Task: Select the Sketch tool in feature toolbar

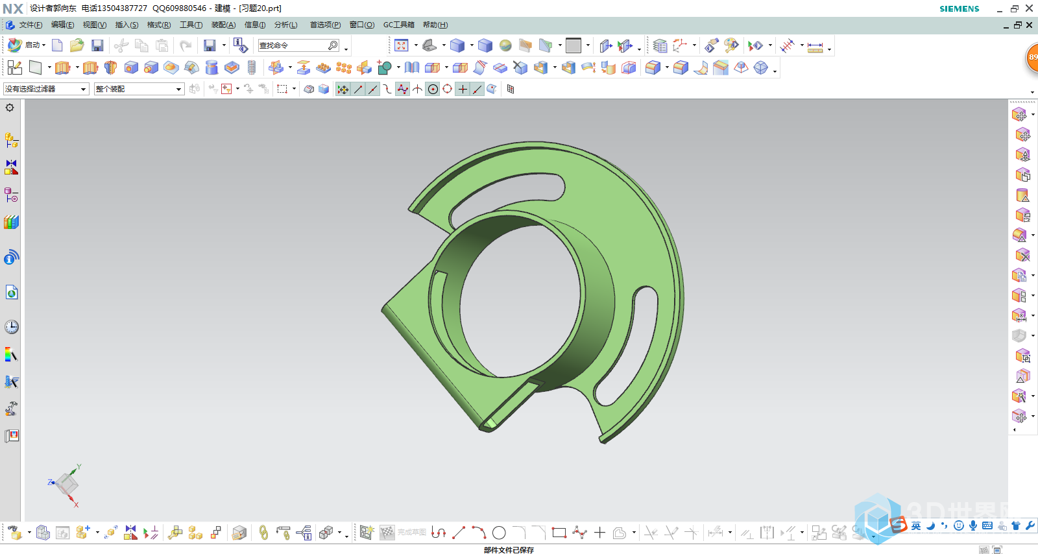Action: pos(15,67)
